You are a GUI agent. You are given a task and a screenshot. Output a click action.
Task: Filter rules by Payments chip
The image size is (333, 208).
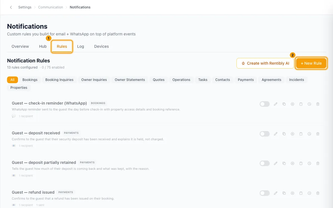[x=246, y=80]
